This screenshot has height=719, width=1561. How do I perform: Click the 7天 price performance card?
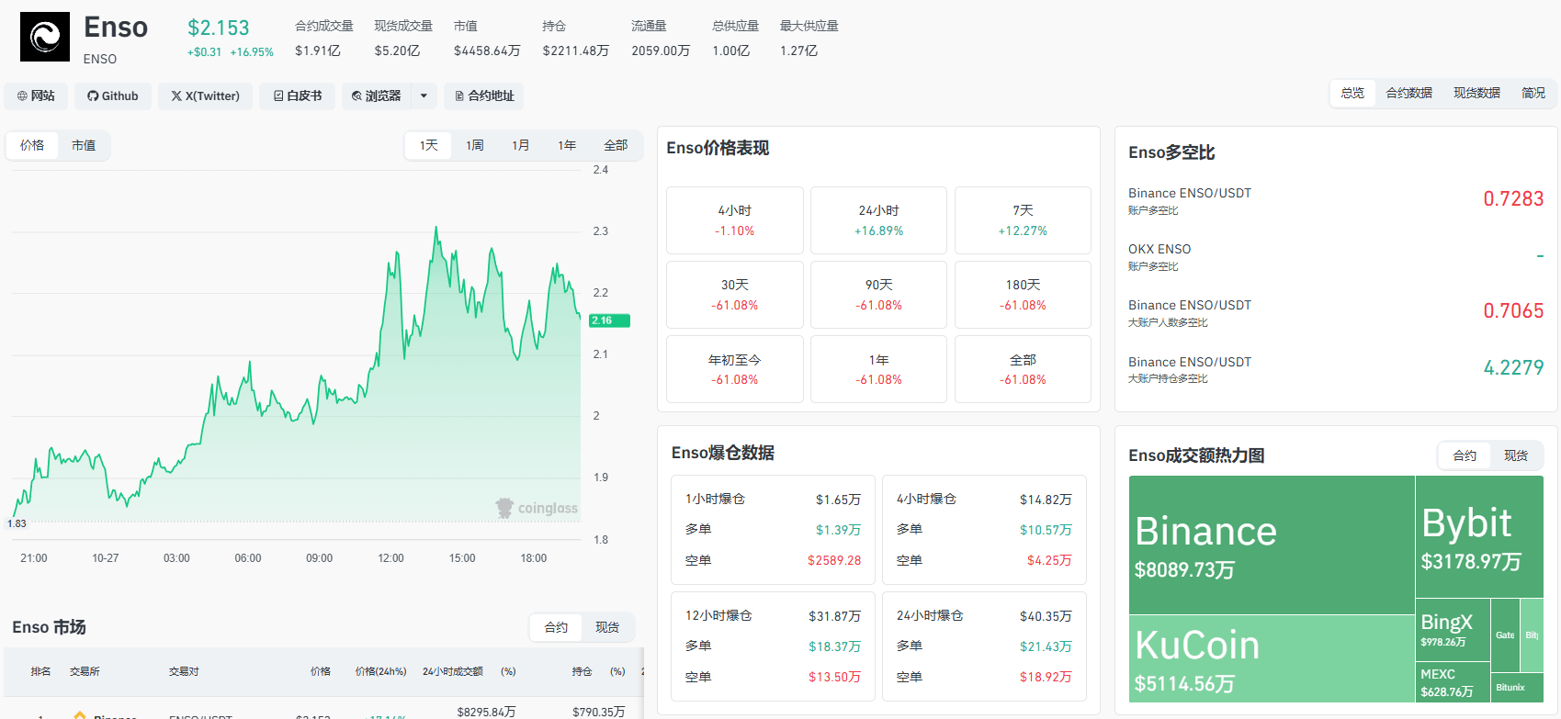1023,220
